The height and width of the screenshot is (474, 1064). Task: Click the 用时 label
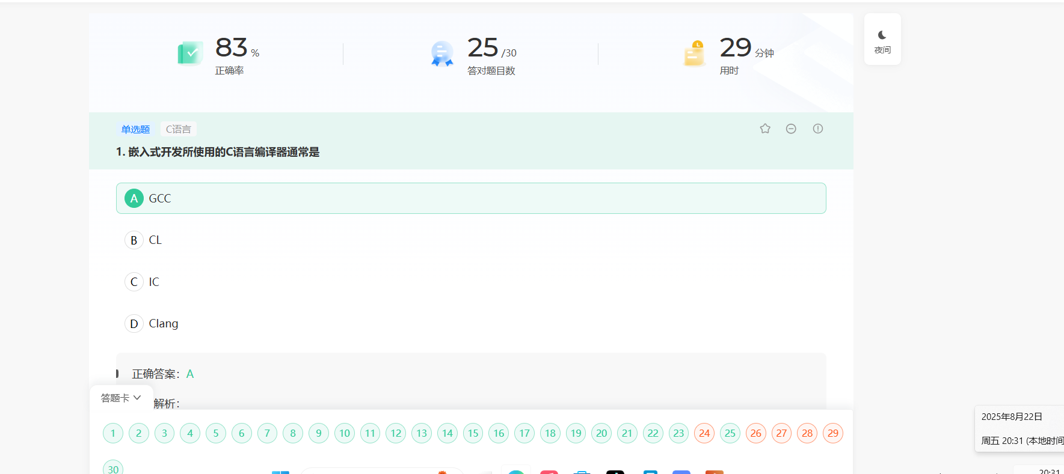pos(729,71)
